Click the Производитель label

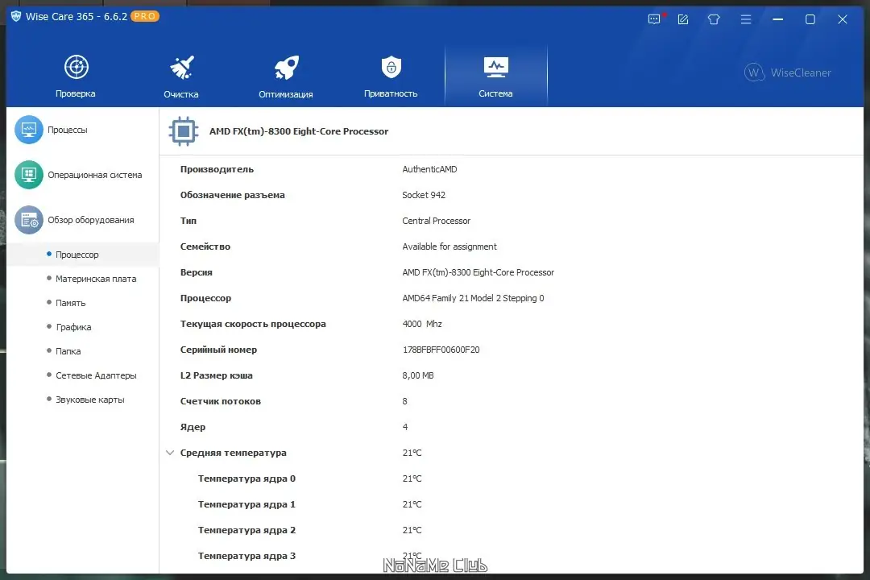click(217, 169)
